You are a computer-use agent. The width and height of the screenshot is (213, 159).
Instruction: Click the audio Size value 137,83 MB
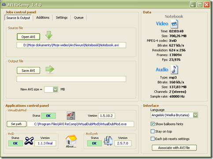[x=178, y=87]
